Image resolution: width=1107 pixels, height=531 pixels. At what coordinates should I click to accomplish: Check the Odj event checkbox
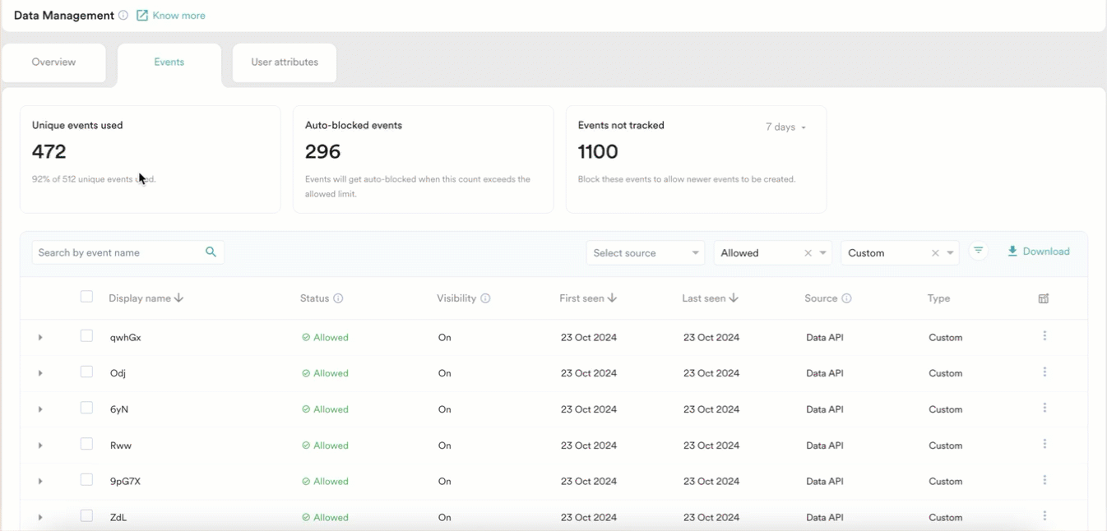(86, 372)
